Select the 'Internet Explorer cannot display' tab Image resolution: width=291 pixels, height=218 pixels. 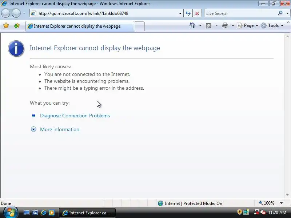pos(80,26)
